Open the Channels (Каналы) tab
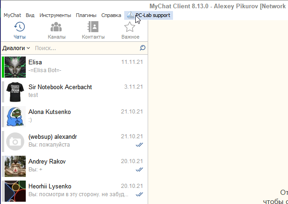 pos(57,30)
